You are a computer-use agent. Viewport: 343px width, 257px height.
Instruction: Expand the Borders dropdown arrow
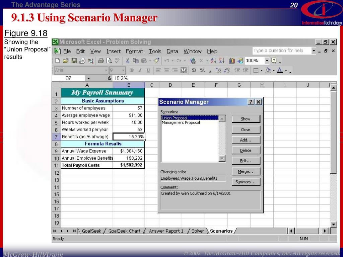click(x=262, y=70)
